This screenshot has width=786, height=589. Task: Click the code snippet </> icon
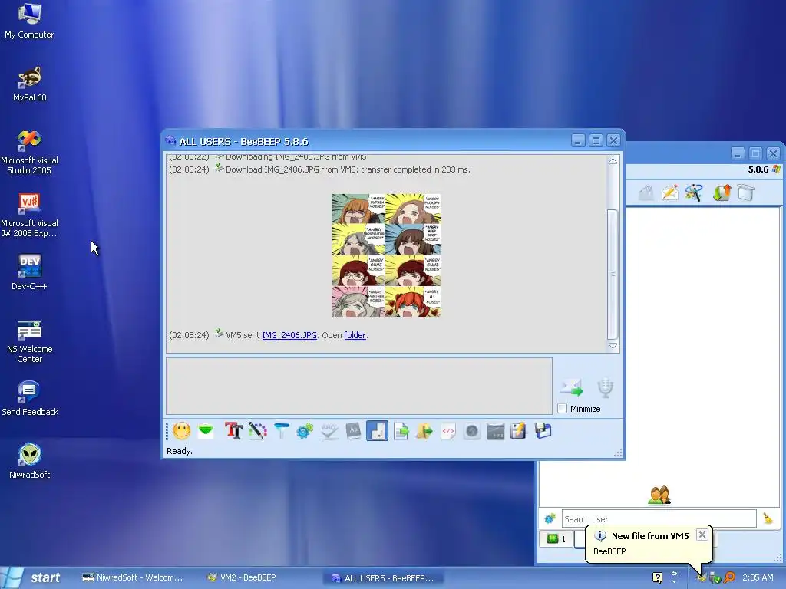[448, 431]
